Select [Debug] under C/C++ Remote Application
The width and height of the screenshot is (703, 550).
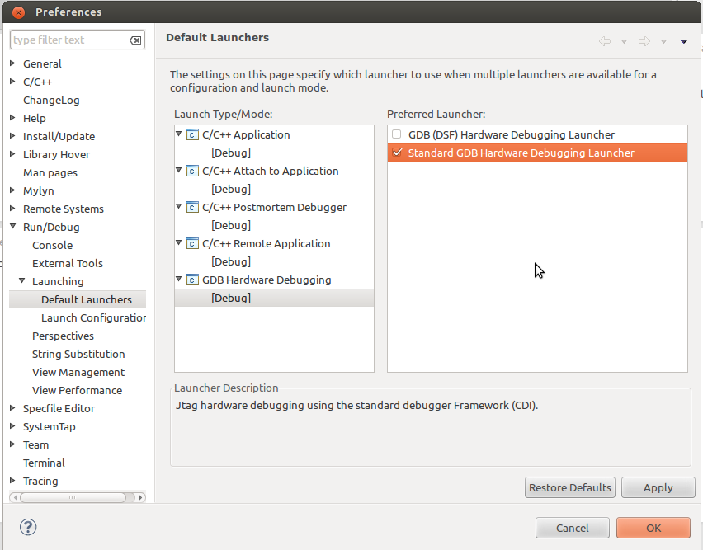[x=231, y=261]
